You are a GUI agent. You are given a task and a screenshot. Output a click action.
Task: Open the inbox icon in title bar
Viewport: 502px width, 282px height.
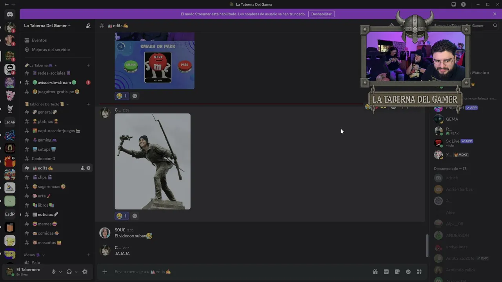point(454,4)
